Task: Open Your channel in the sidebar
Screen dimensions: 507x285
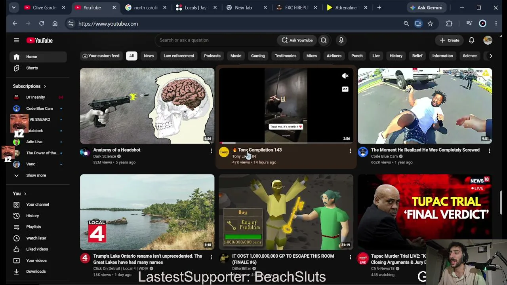Action: 37,205
